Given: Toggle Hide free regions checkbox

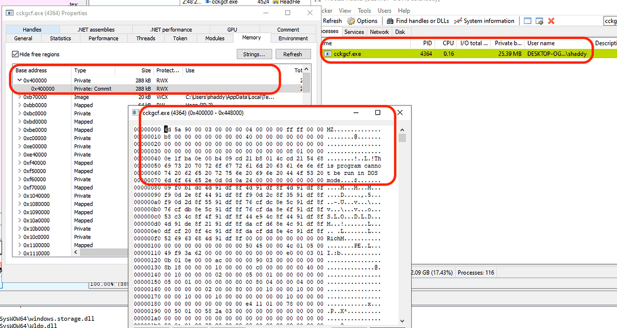Looking at the screenshot, I should pos(15,54).
